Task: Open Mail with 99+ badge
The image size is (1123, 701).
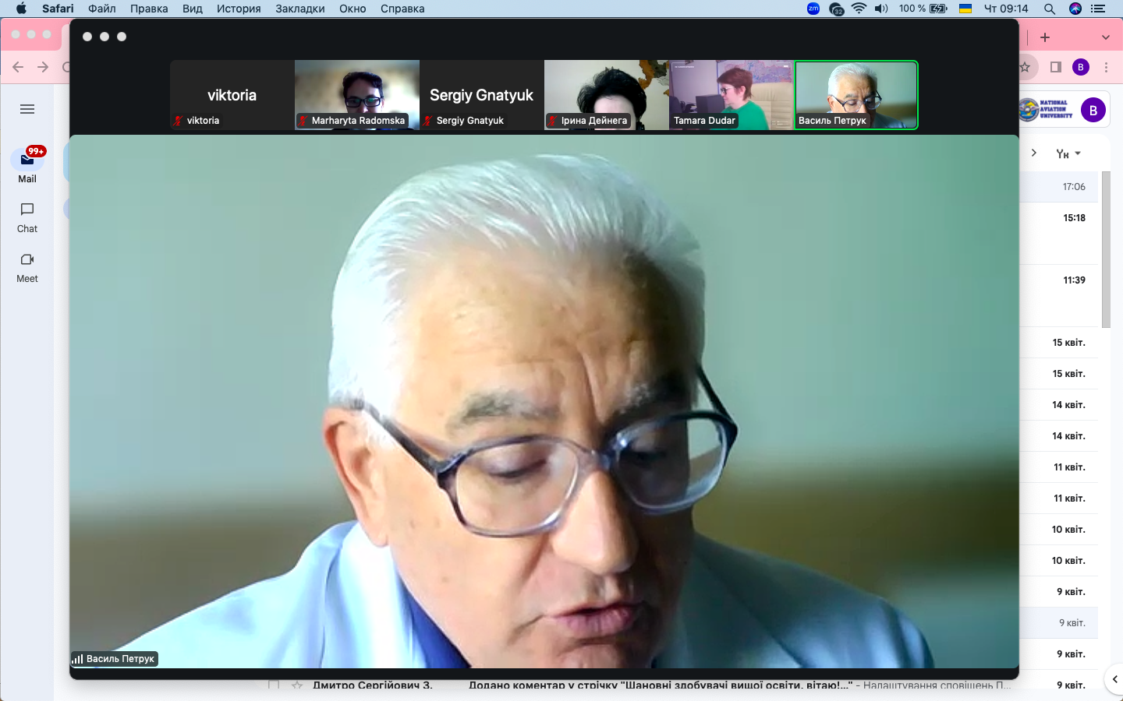Action: point(27,165)
